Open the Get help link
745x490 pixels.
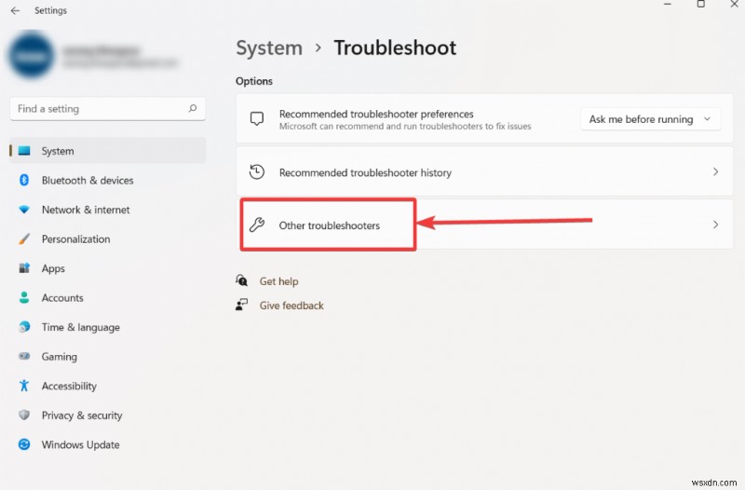[x=278, y=281]
